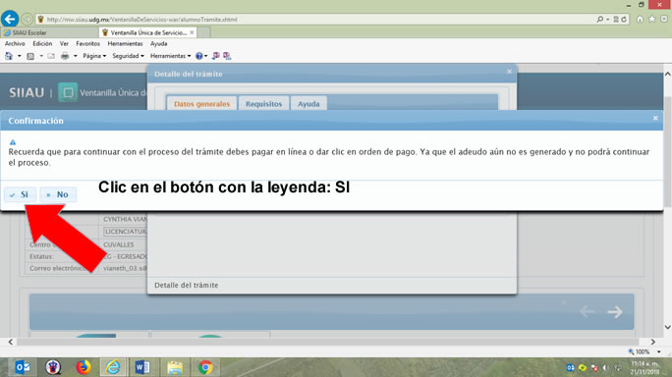Open the Página dropdown in the command bar

94,56
